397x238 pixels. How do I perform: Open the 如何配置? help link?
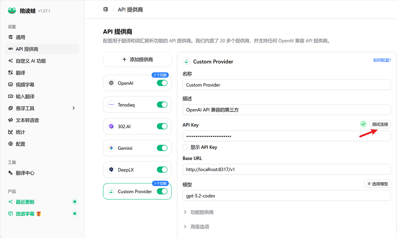coord(382,60)
